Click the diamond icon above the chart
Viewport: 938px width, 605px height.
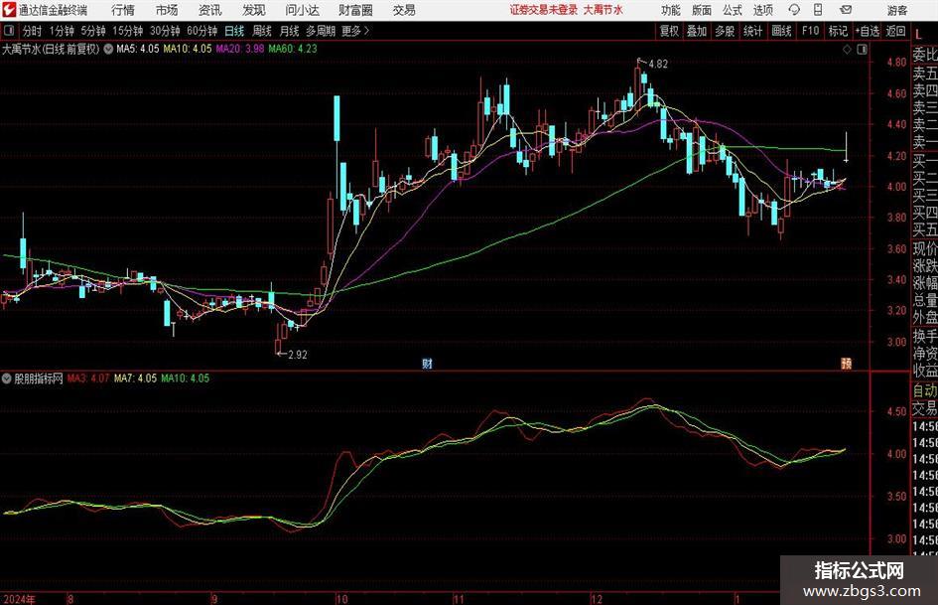(847, 50)
